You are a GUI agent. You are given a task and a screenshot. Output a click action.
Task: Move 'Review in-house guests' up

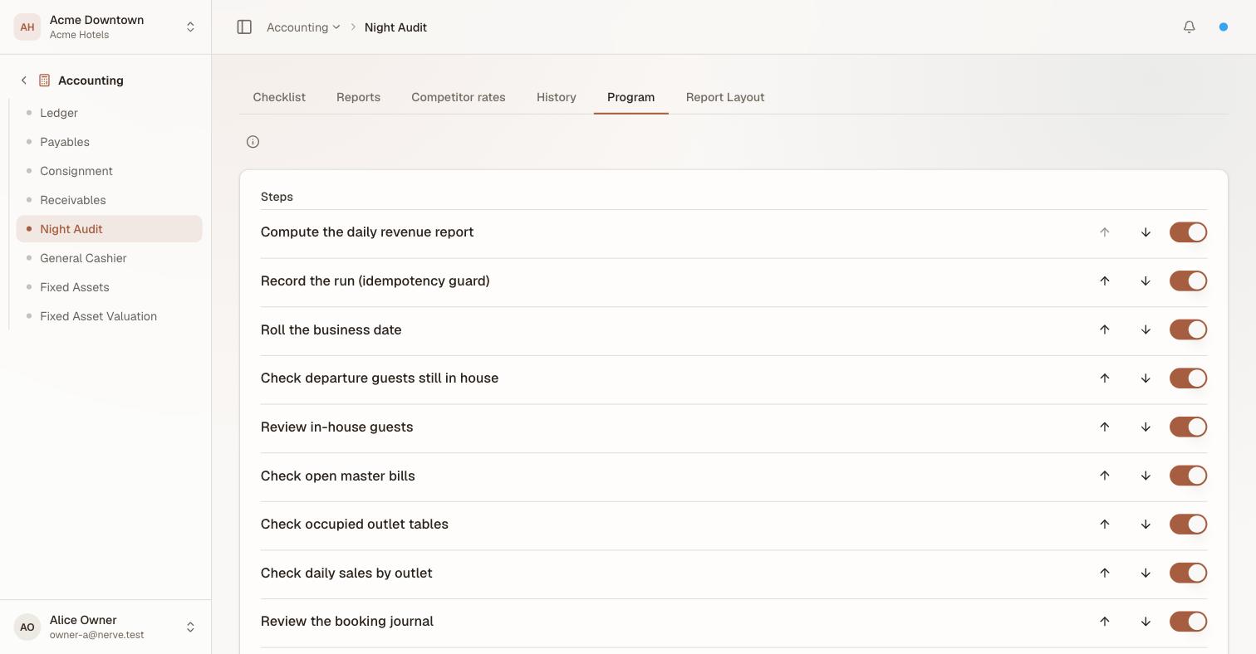click(1105, 427)
